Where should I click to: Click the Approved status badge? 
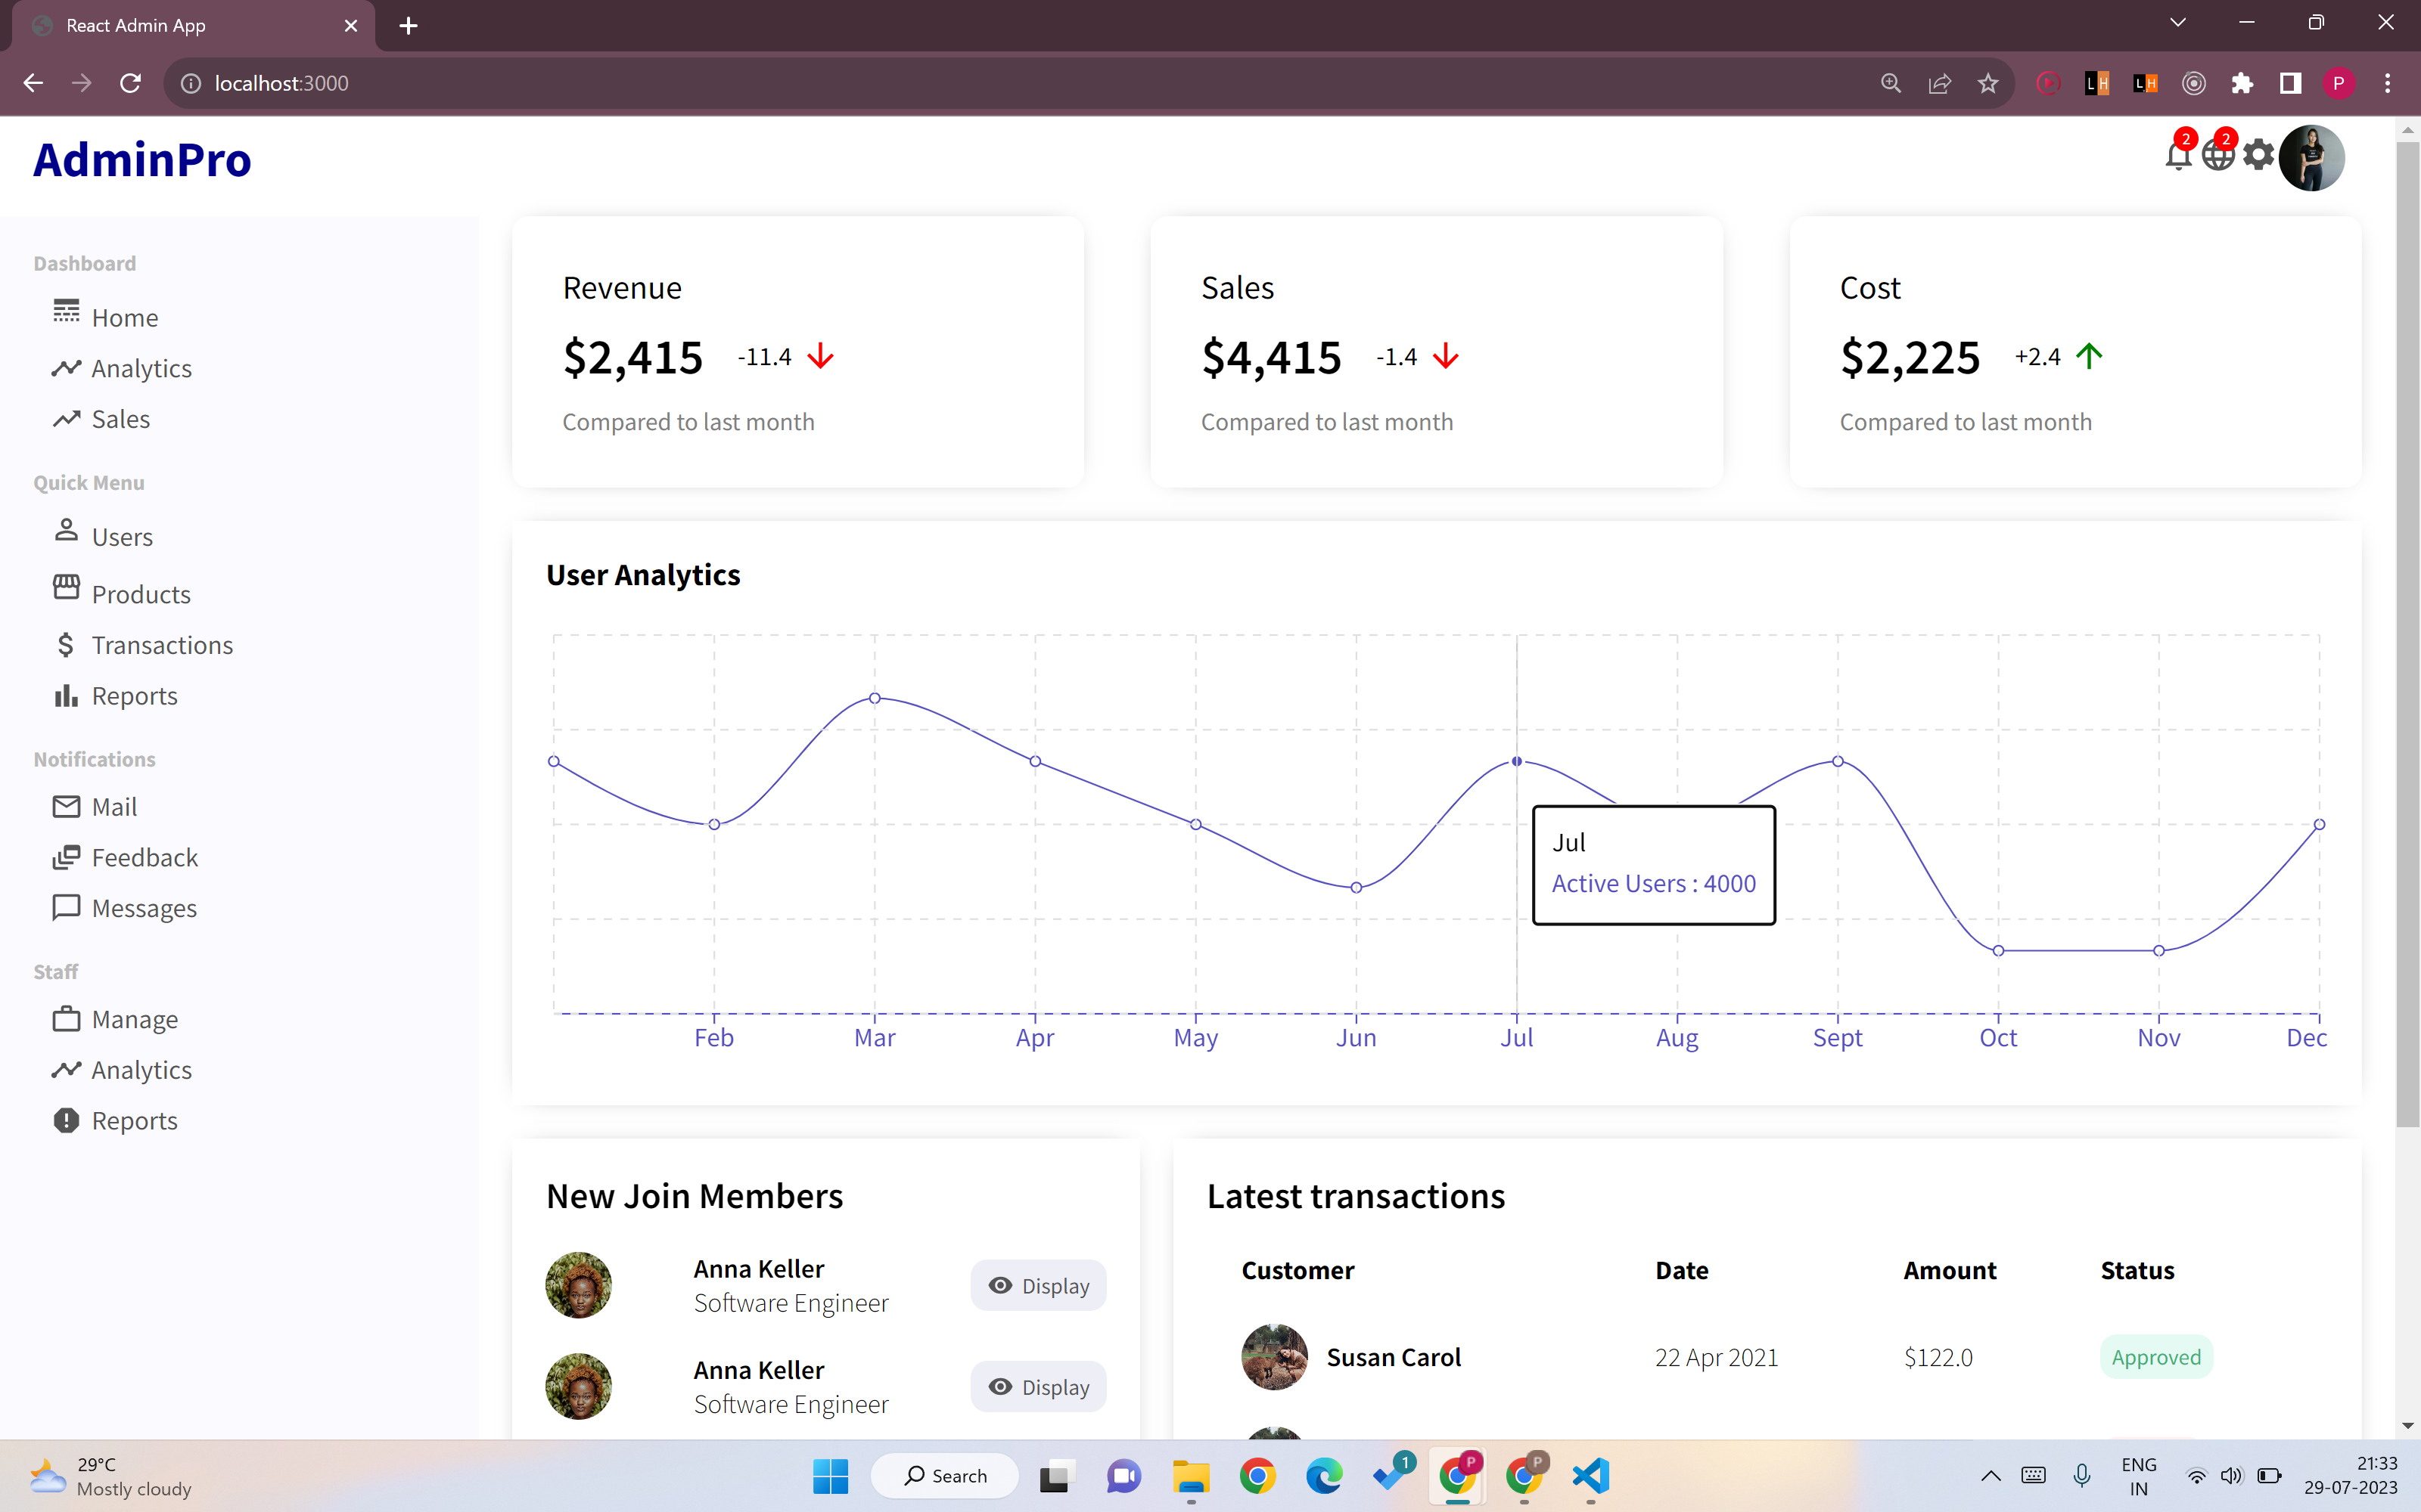[x=2156, y=1357]
